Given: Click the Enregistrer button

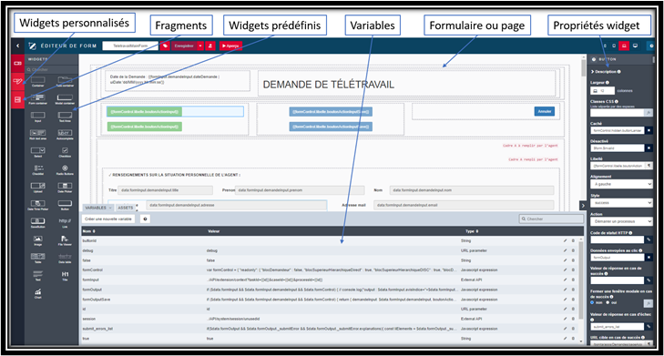Looking at the screenshot, I should 185,46.
